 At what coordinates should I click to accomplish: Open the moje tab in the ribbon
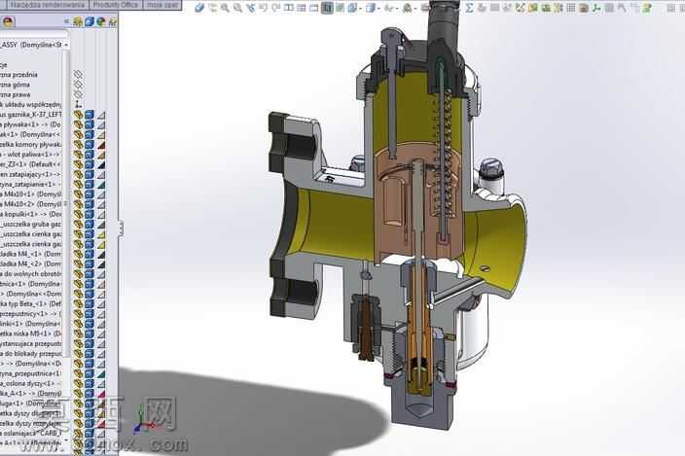tap(162, 5)
